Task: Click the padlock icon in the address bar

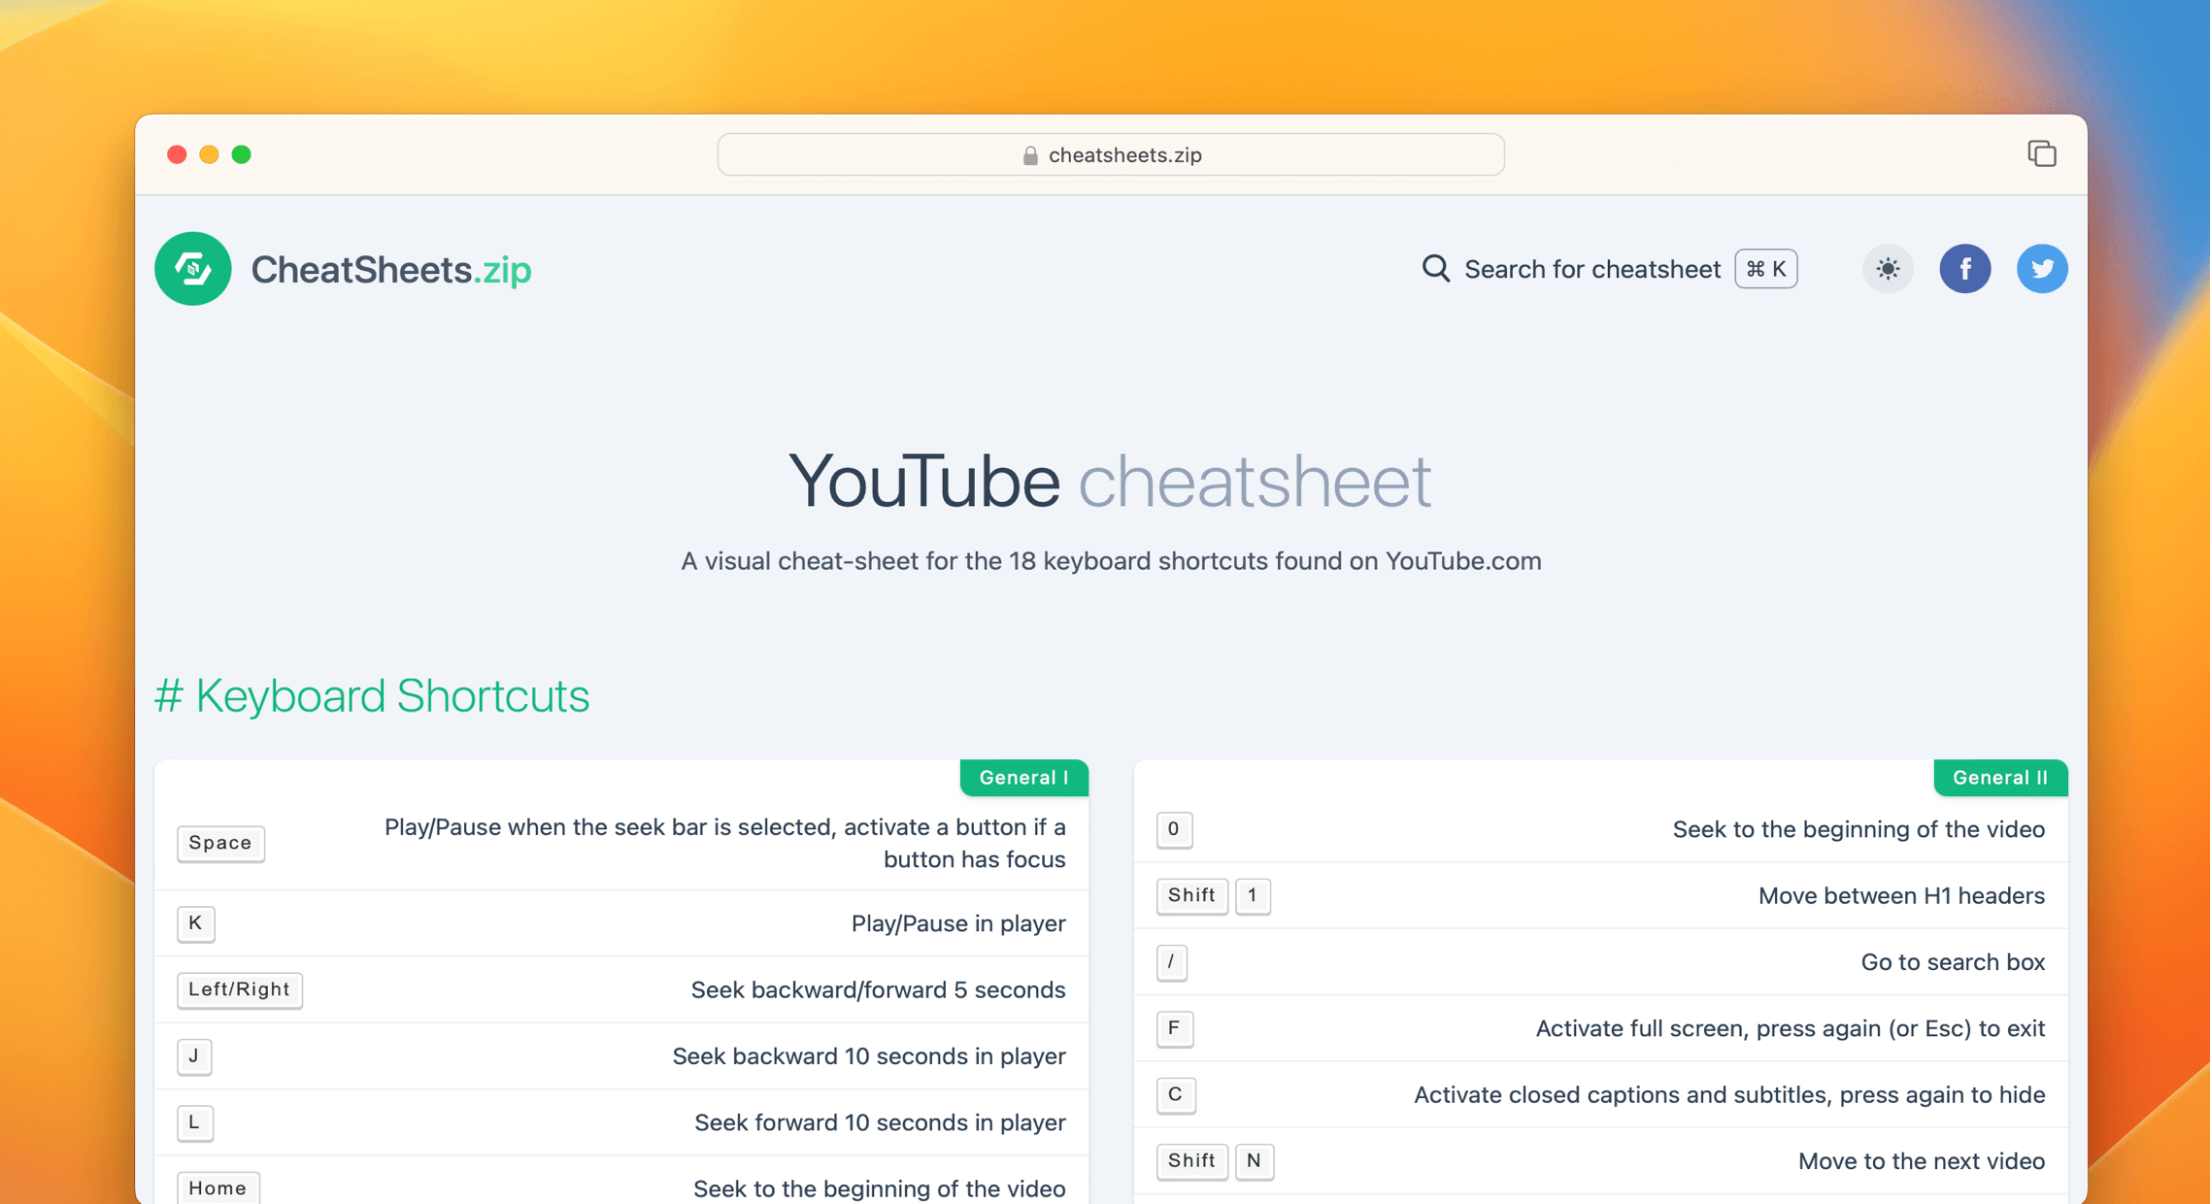Action: [x=1027, y=154]
